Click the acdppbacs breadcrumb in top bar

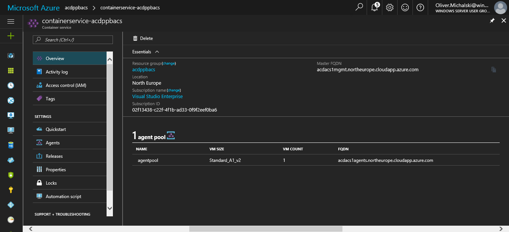coord(76,8)
